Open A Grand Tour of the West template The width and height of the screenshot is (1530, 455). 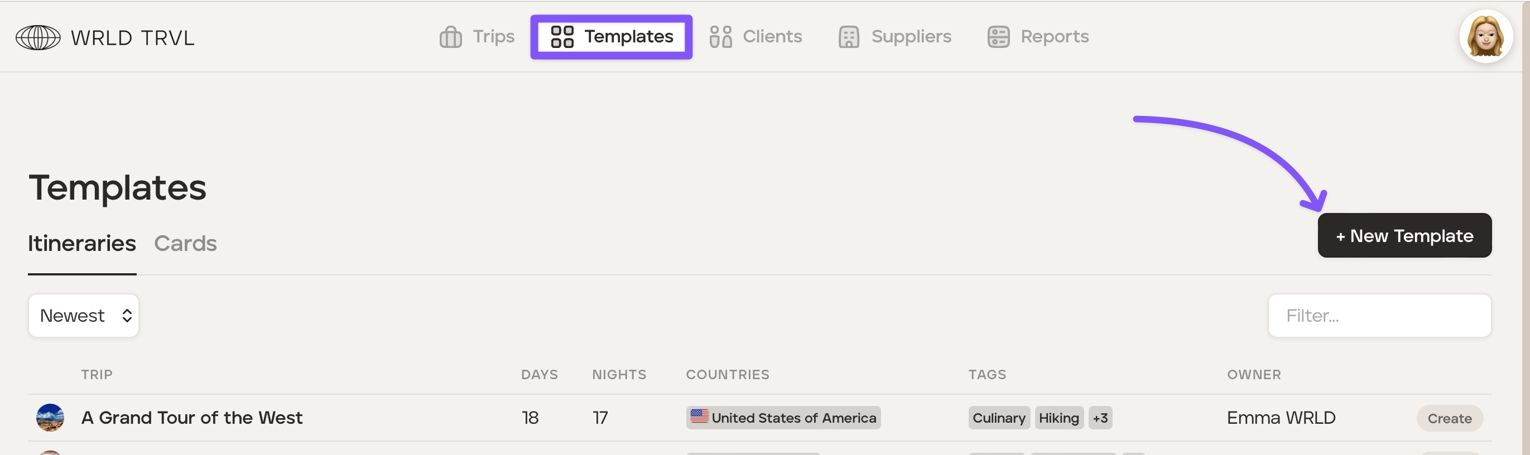[192, 418]
